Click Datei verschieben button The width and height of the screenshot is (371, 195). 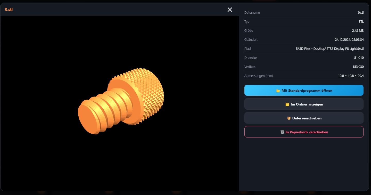(x=304, y=118)
